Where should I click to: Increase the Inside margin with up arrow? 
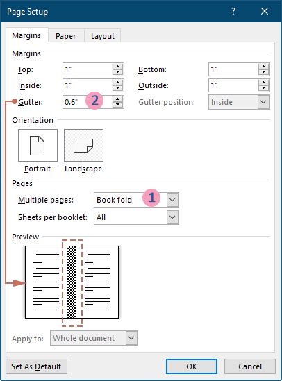tap(117, 83)
